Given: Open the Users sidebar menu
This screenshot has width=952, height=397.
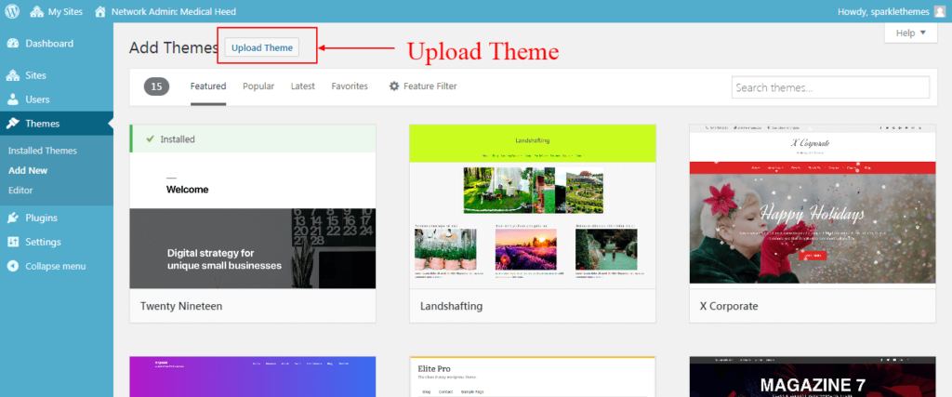Looking at the screenshot, I should 37,99.
